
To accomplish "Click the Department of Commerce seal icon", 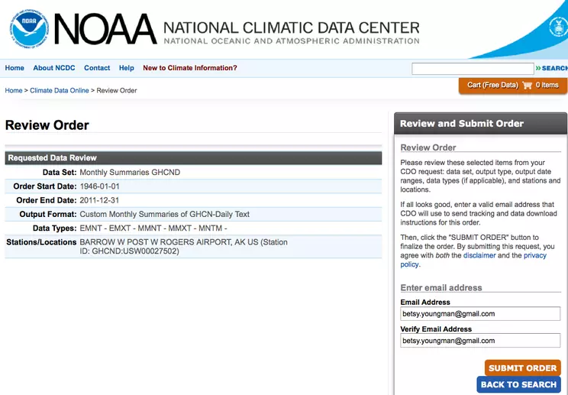I will (x=559, y=27).
